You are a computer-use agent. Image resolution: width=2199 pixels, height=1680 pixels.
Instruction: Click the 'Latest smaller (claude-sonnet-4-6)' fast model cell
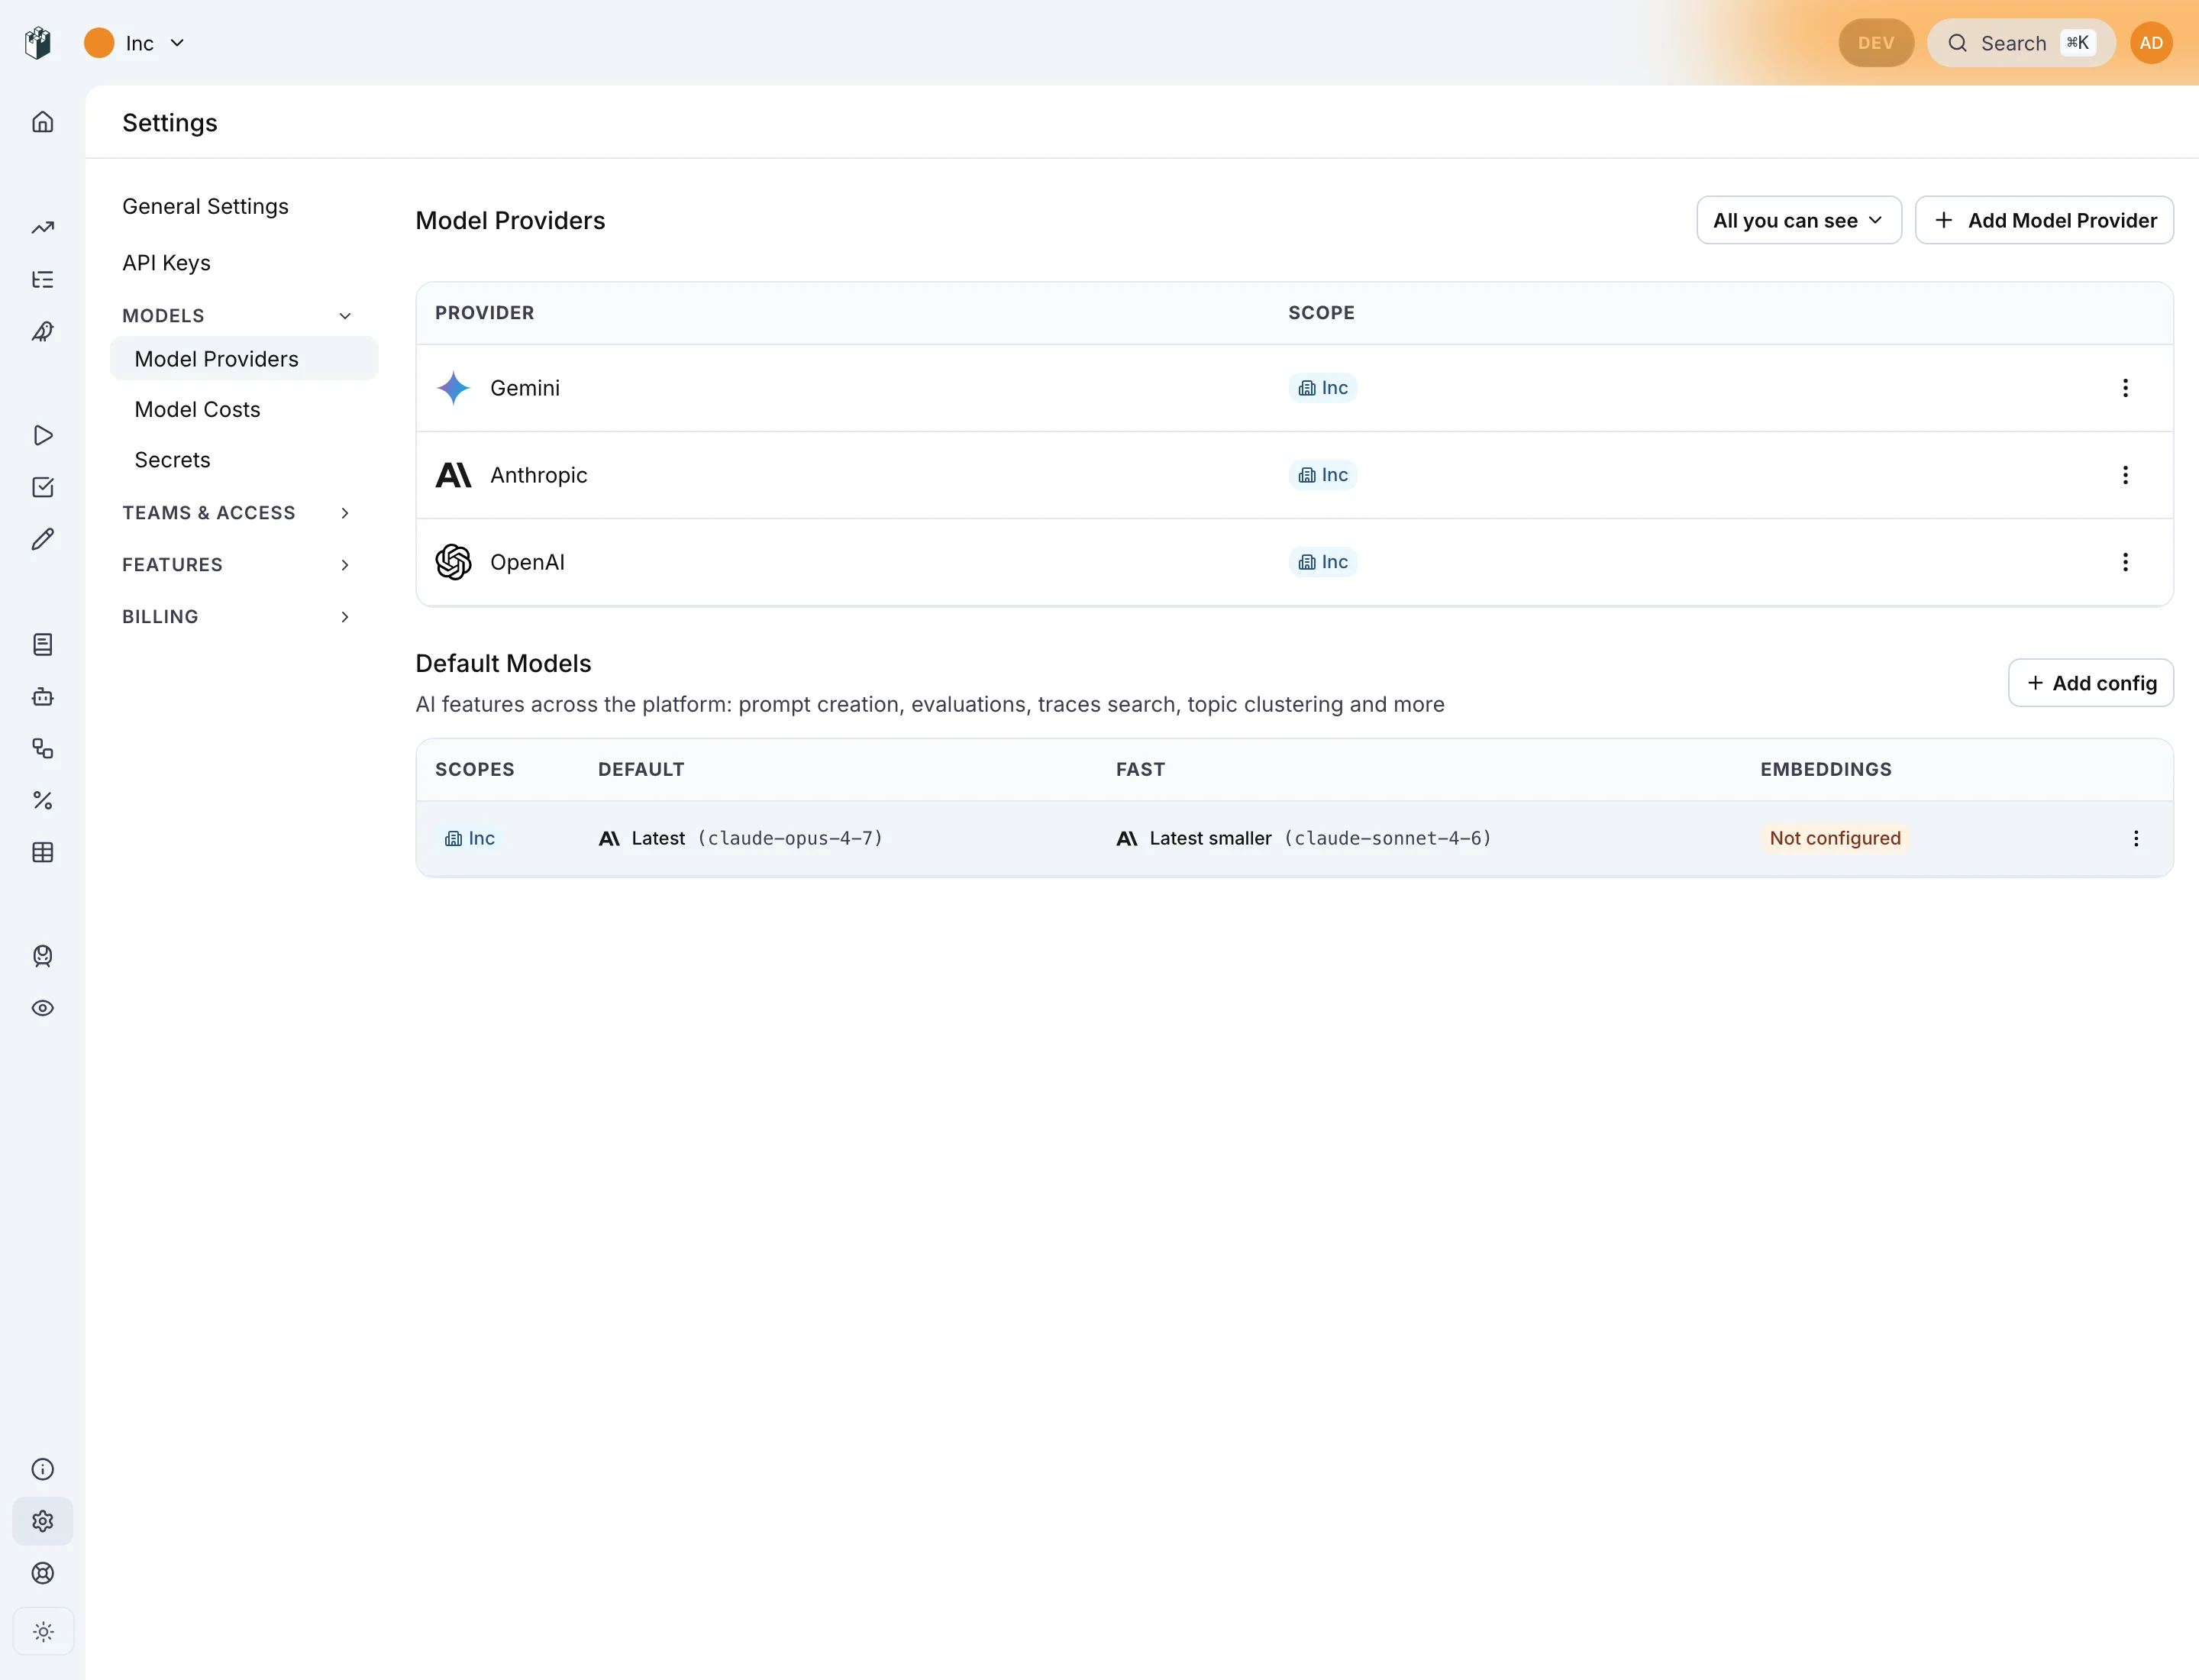point(1303,839)
